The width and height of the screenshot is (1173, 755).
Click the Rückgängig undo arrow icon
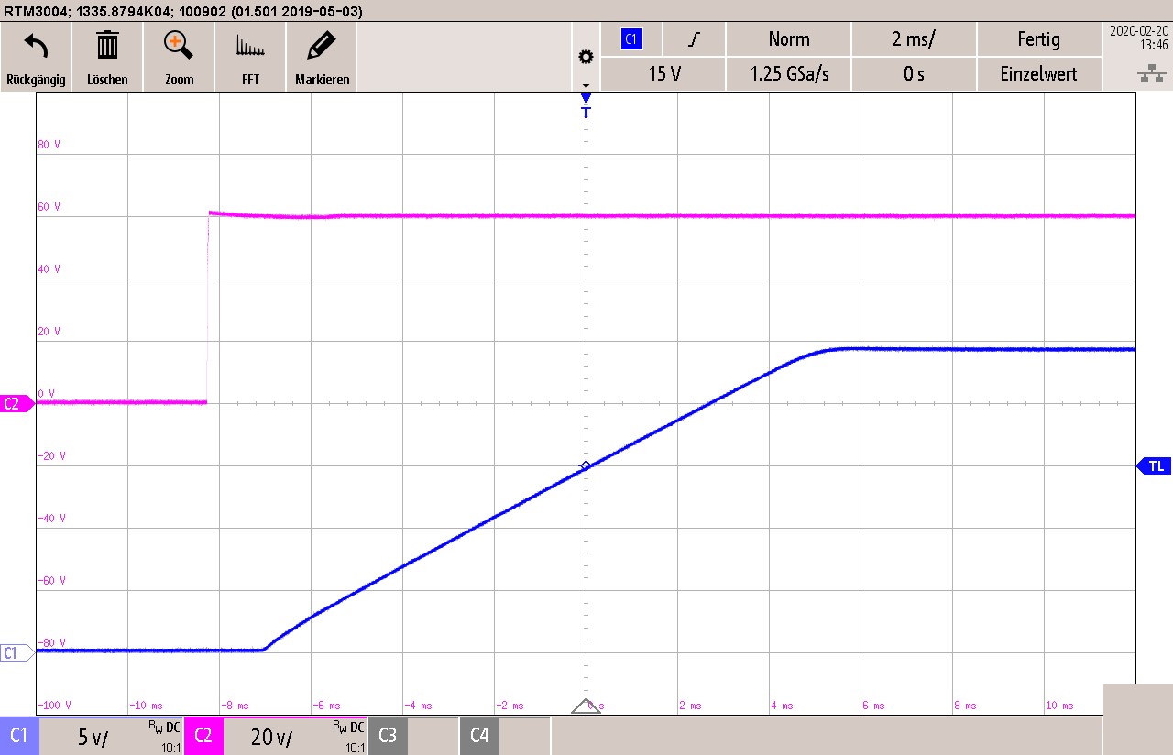(36, 46)
